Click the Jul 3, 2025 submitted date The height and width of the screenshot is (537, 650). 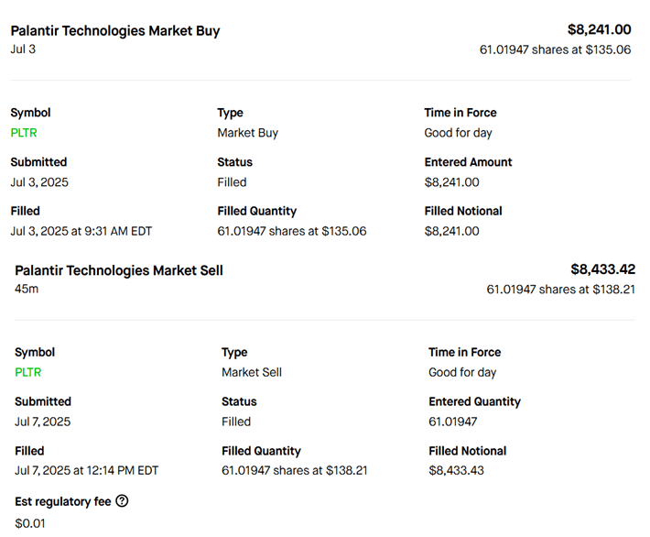(38, 181)
